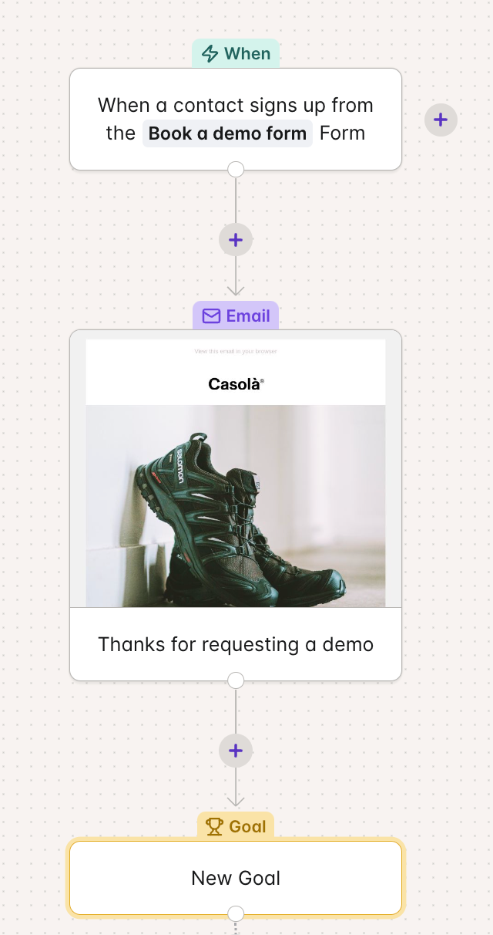Click the 'When' tag label text
The height and width of the screenshot is (935, 493).
(247, 54)
